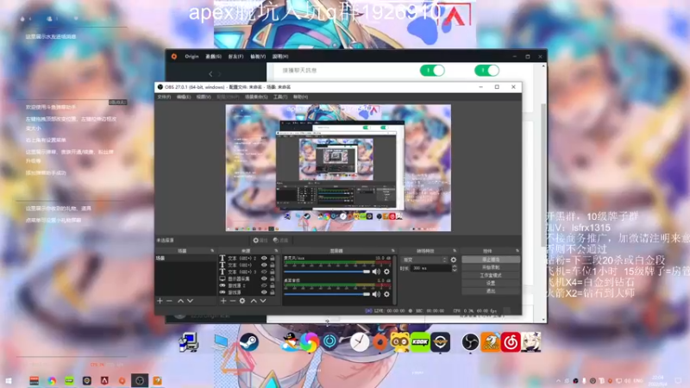Image resolution: width=690 pixels, height=388 pixels.
Task: Open NetEase Cloud Music red icon in dock
Action: [511, 342]
